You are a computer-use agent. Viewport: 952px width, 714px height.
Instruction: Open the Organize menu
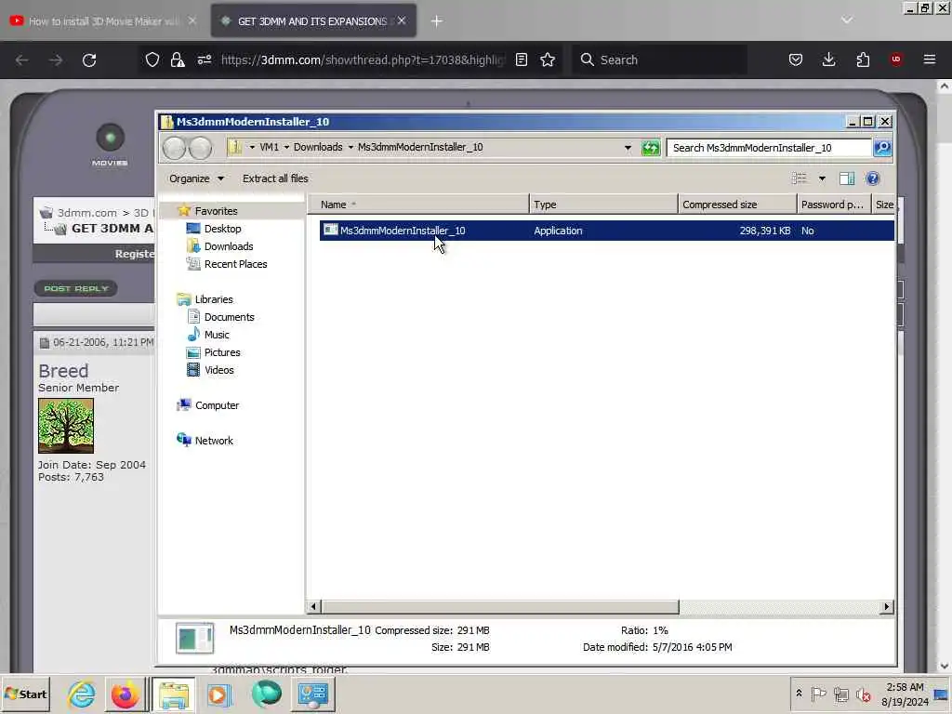click(197, 178)
